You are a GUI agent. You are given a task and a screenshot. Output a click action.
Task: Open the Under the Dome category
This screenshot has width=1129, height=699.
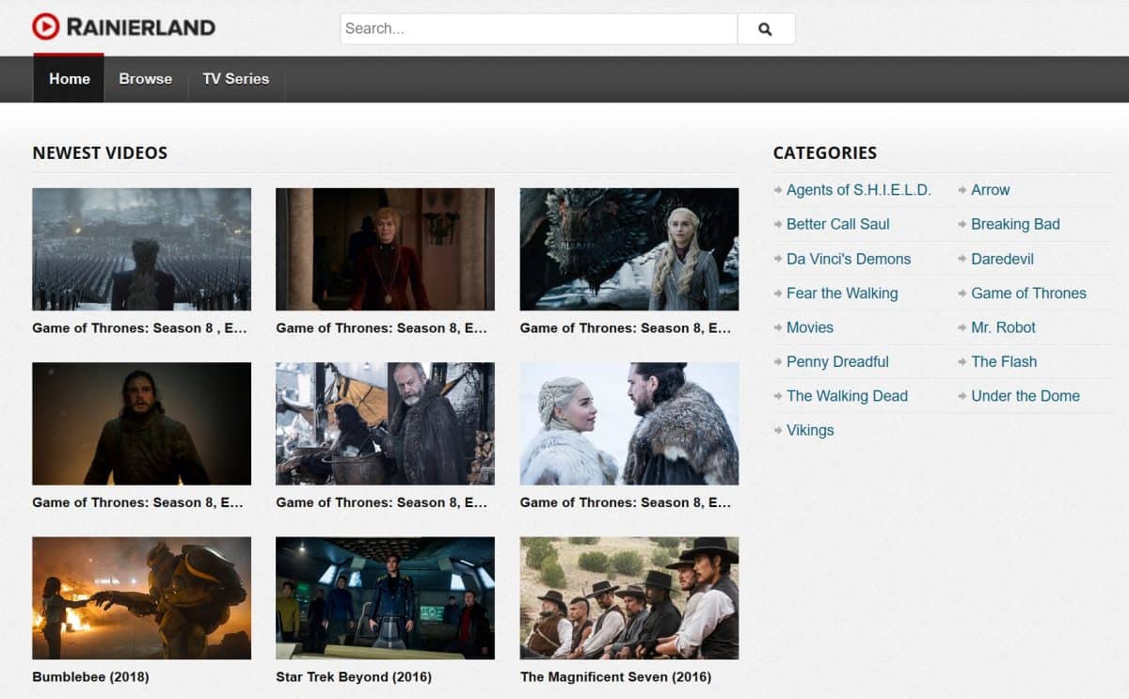tap(1026, 396)
